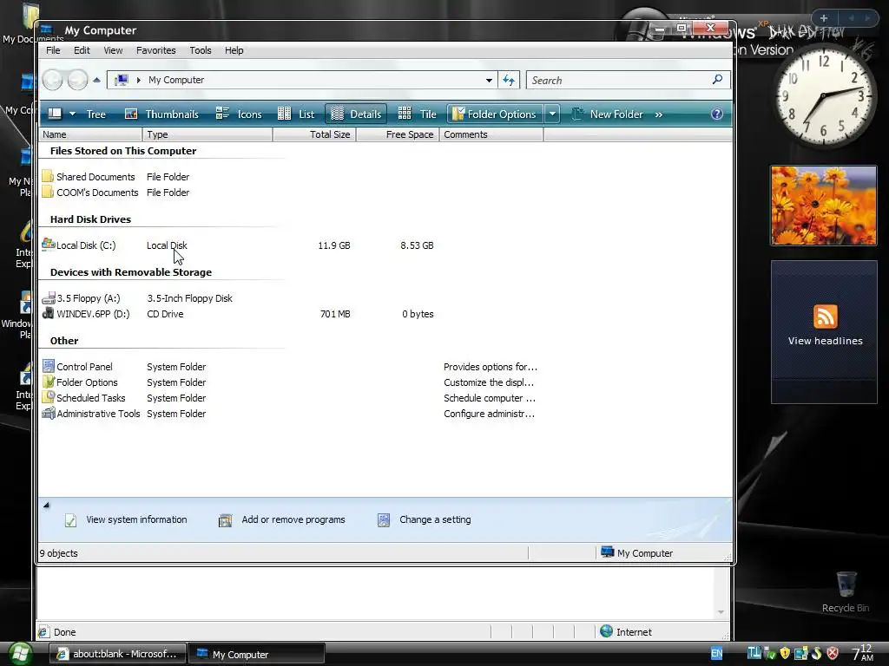This screenshot has height=666, width=889.
Task: Click the Windows Start orb
Action: 20,654
